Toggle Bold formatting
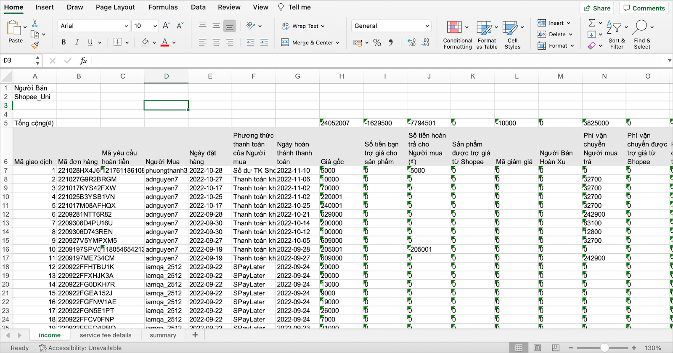 click(x=64, y=42)
